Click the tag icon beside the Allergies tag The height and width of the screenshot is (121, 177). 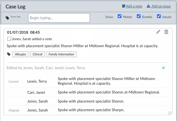[x=9, y=54]
